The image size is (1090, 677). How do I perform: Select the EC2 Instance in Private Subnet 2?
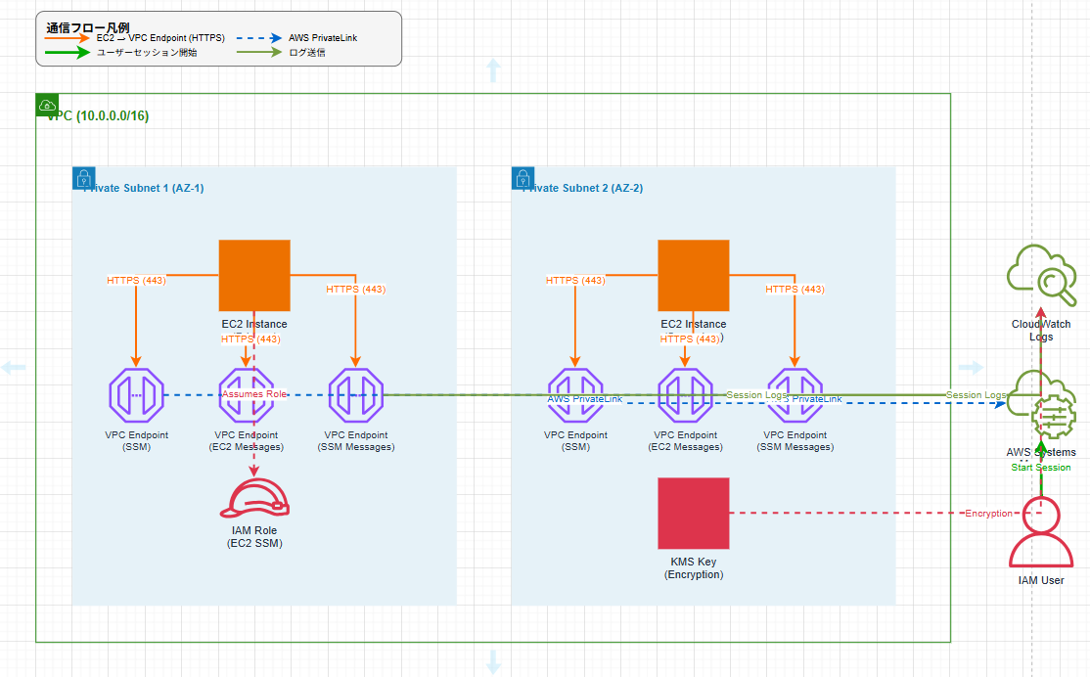pyautogui.click(x=693, y=275)
